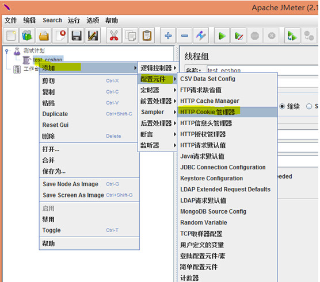Viewport: 320px width, 282px height.
Task: Click the Remote Start All icon
Action: click(x=292, y=36)
